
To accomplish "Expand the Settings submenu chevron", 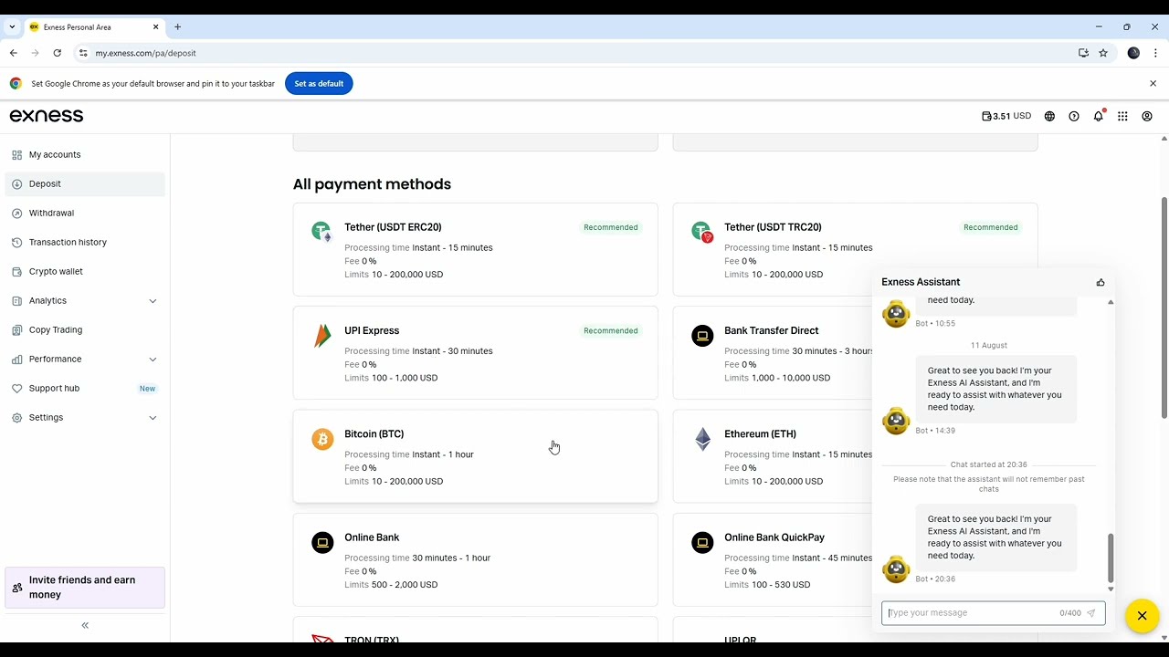I will (x=153, y=418).
